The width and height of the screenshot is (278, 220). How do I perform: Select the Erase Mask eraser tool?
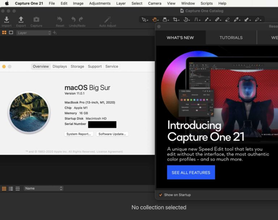[x=227, y=20]
